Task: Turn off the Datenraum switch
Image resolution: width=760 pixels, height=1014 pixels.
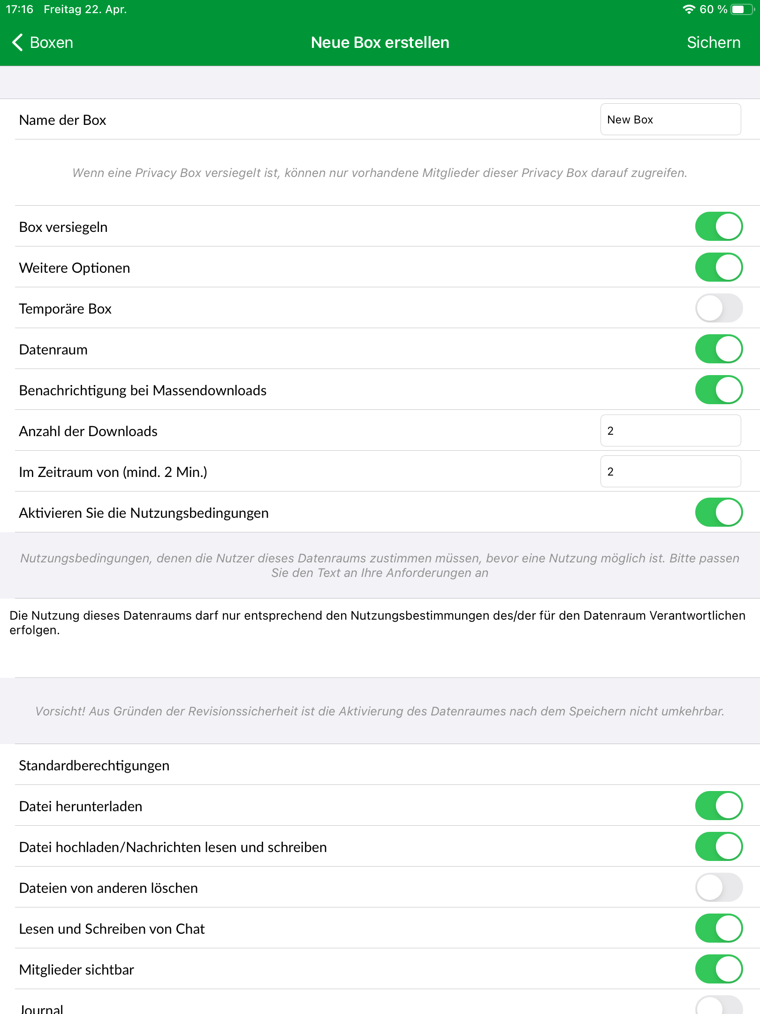Action: (719, 349)
